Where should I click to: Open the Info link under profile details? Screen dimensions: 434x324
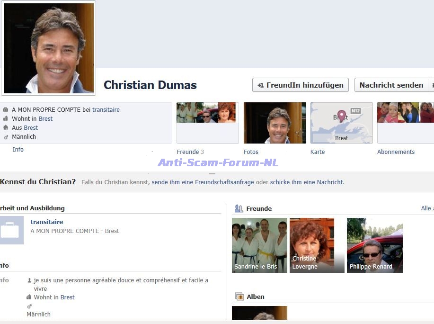point(18,150)
